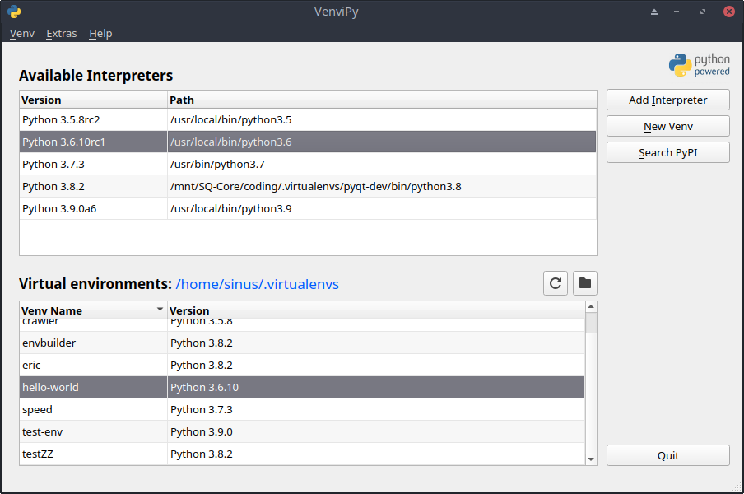The height and width of the screenshot is (494, 744).
Task: Click the Python powered logo
Action: [x=699, y=65]
